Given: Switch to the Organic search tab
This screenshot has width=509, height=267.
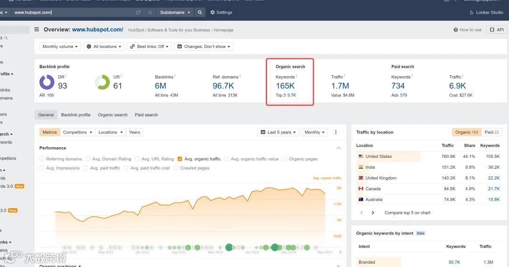Looking at the screenshot, I should coord(113,115).
